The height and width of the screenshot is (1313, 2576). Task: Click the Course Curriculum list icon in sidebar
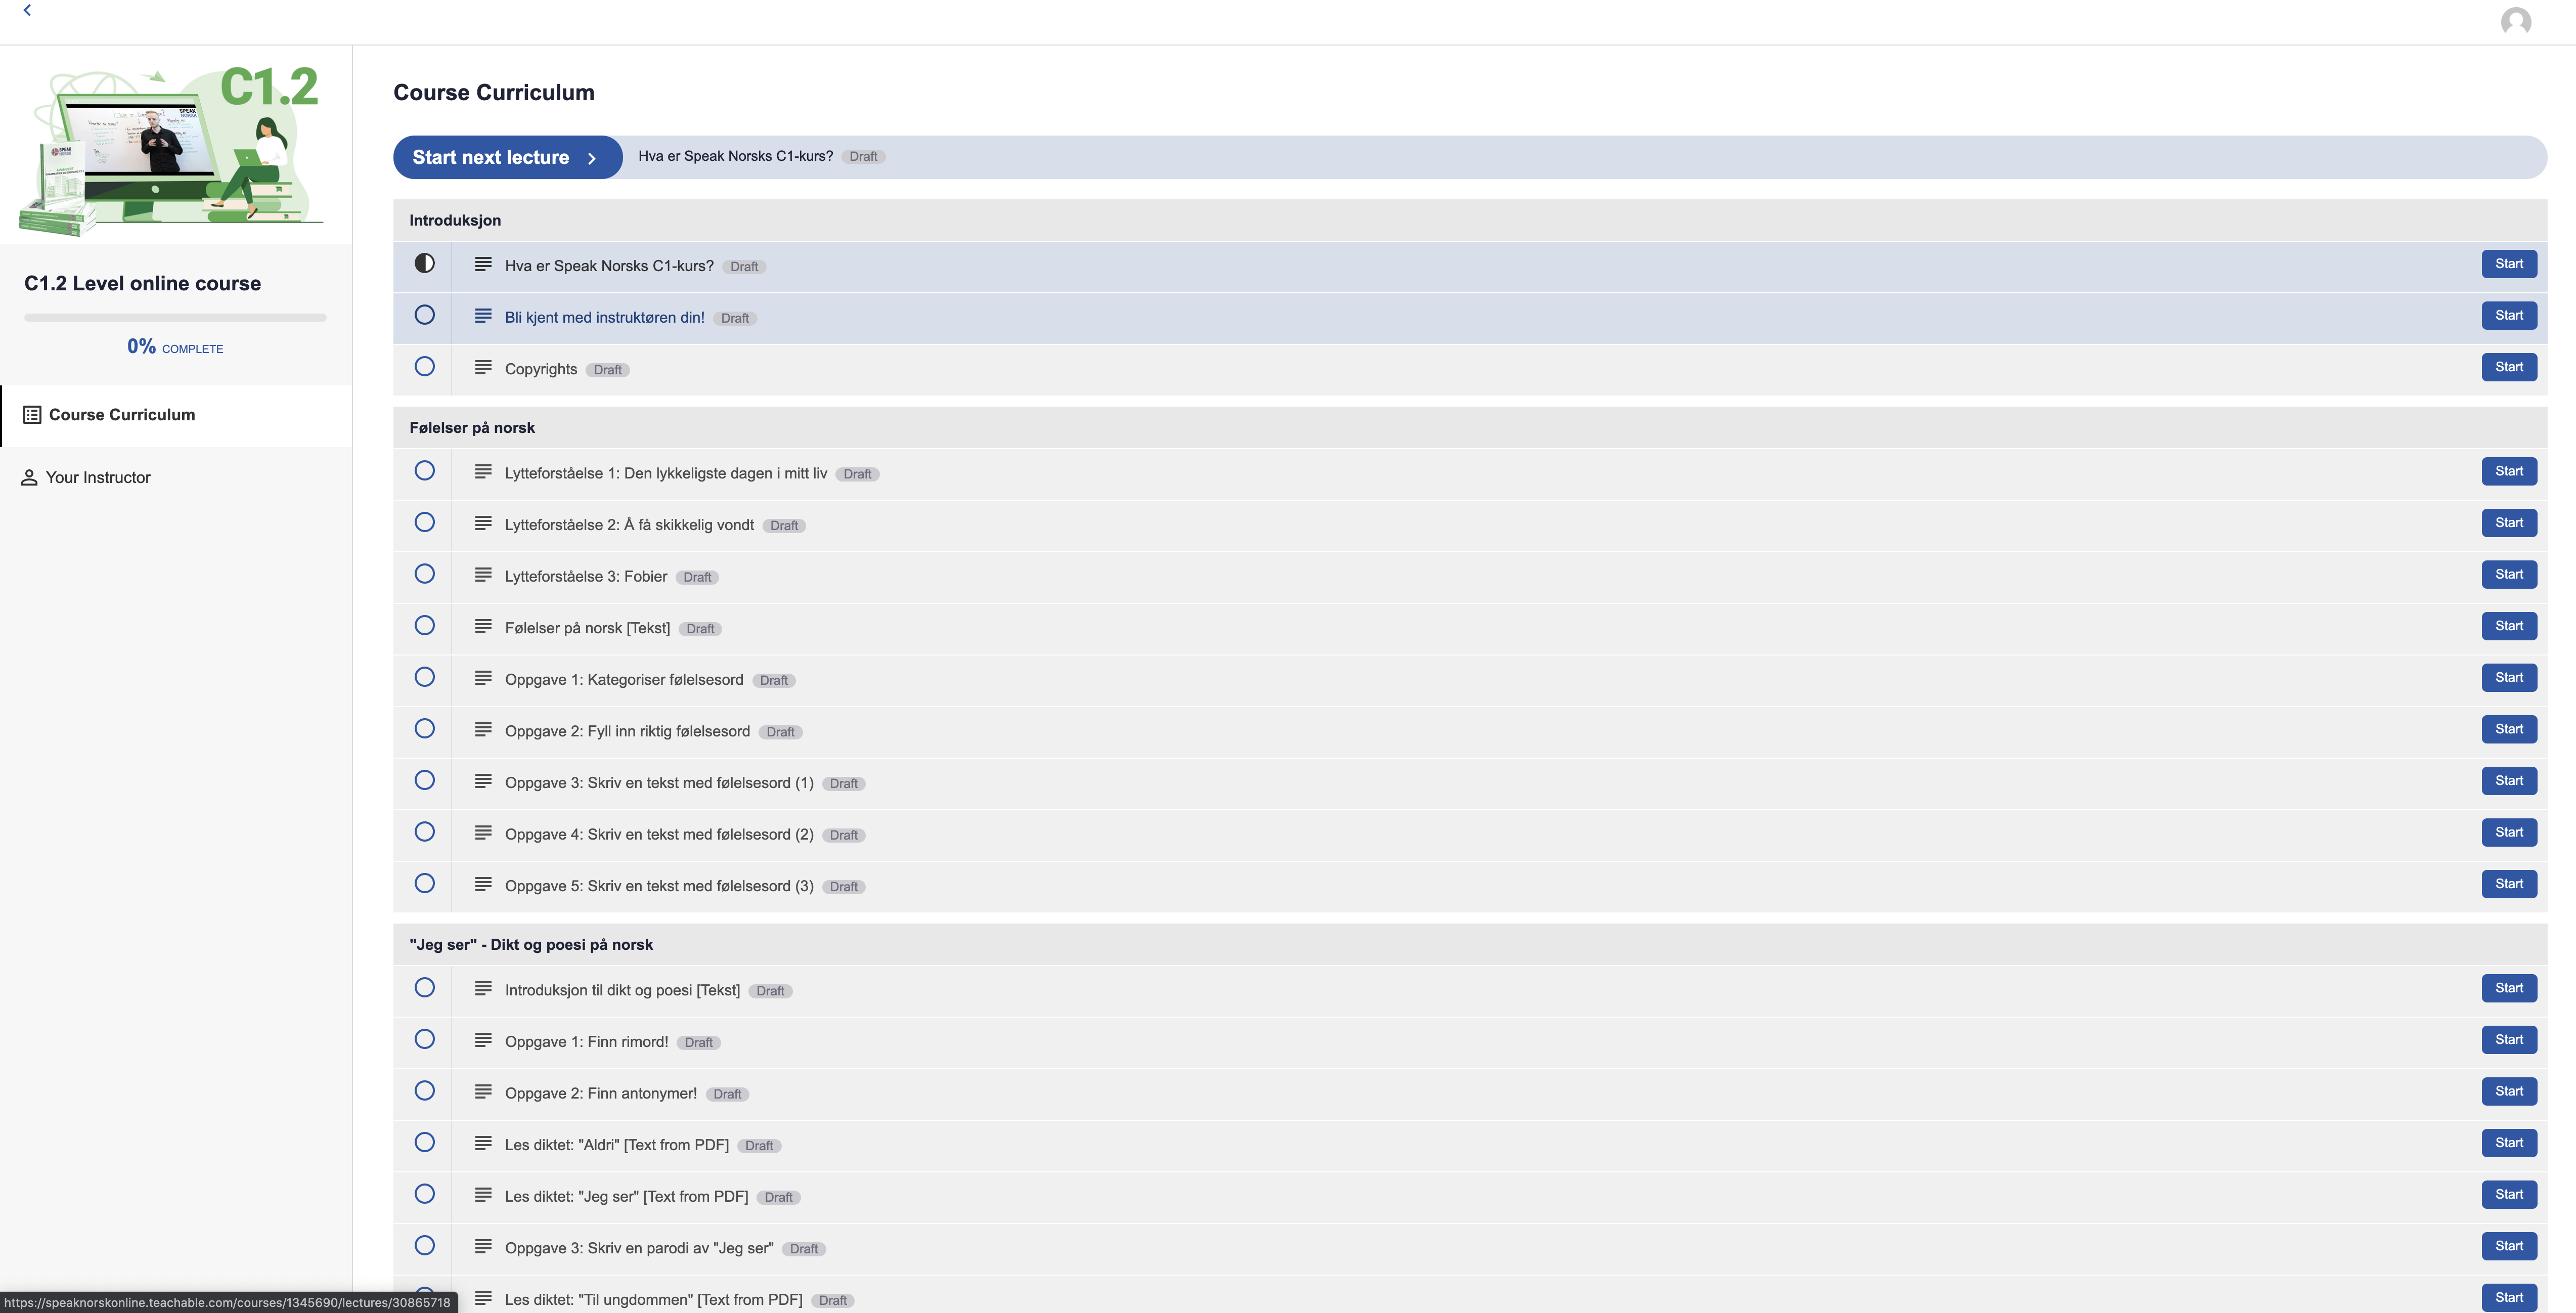tap(32, 414)
